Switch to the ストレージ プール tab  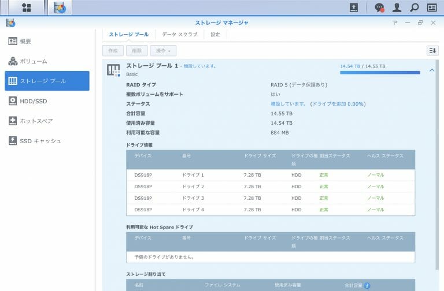[129, 35]
